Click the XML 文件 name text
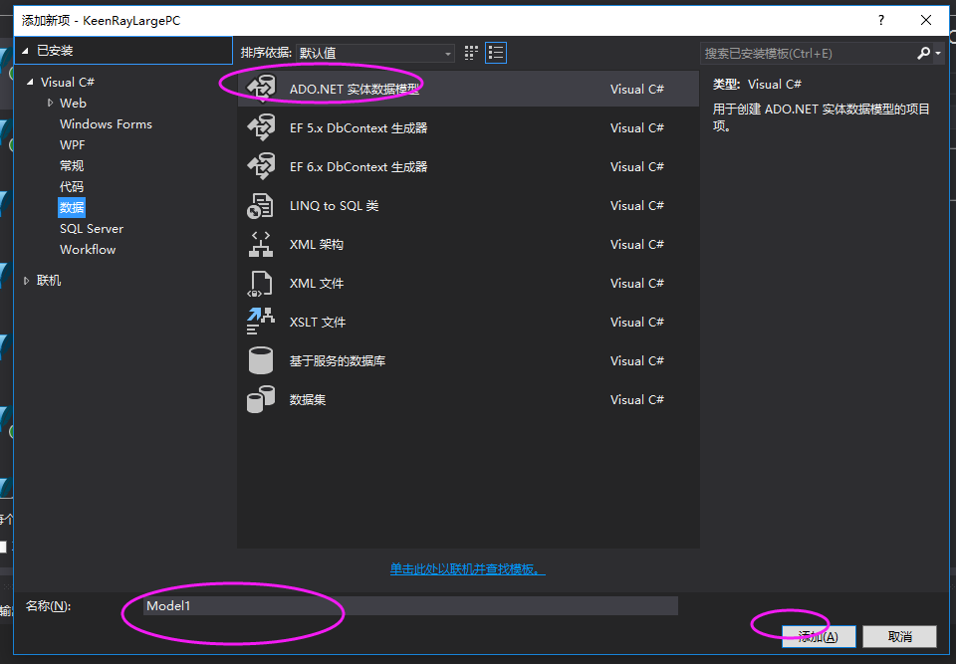This screenshot has height=664, width=956. (317, 284)
